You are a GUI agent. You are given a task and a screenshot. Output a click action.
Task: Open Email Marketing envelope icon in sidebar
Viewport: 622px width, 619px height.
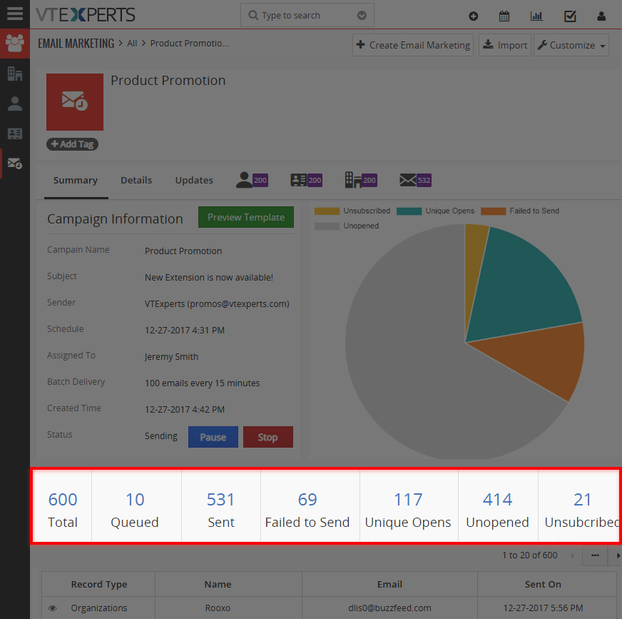(x=15, y=163)
